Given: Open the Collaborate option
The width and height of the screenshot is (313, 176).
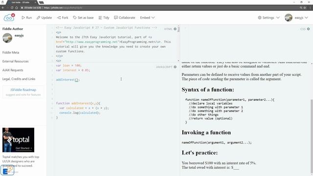Looking at the screenshot, I should (125, 18).
